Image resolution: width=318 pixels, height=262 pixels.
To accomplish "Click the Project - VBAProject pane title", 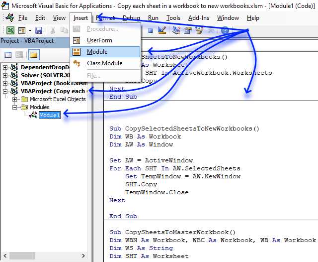I will point(27,41).
